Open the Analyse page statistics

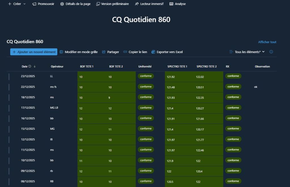point(178,4)
